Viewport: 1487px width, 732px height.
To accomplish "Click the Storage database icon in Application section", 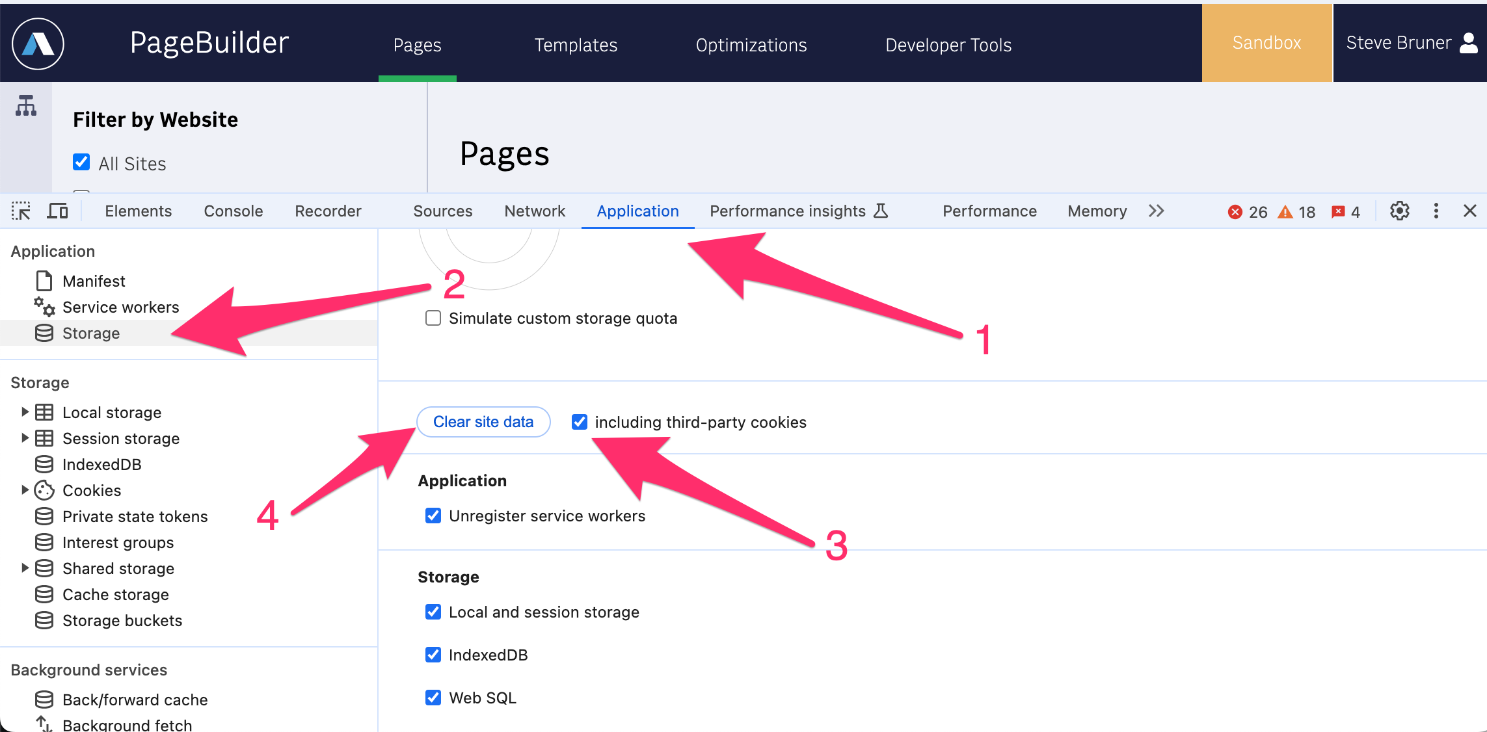I will [44, 333].
